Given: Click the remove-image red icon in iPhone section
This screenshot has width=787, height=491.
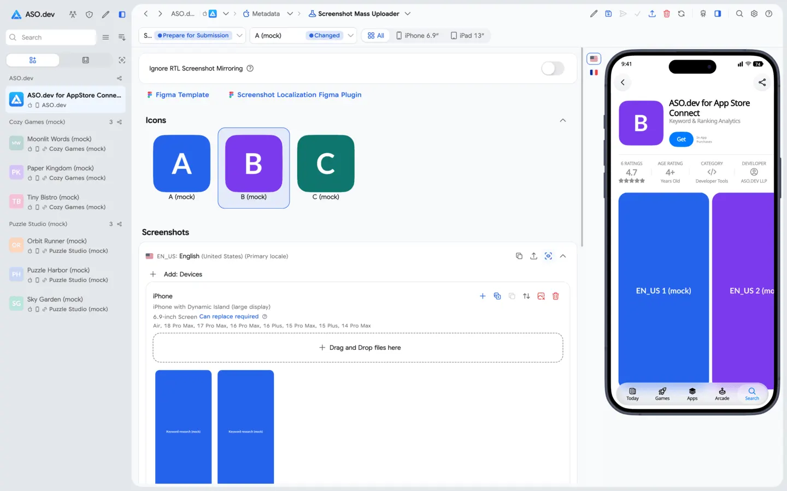Looking at the screenshot, I should coord(541,296).
